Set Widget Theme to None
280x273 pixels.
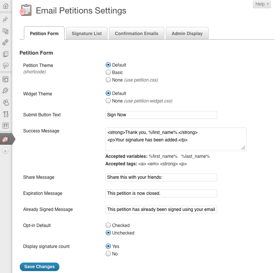pos(108,101)
